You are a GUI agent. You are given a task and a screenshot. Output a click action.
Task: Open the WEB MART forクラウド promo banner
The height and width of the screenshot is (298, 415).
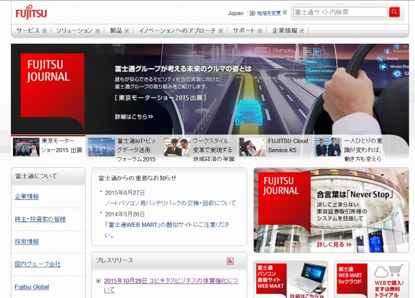pyautogui.click(x=371, y=279)
